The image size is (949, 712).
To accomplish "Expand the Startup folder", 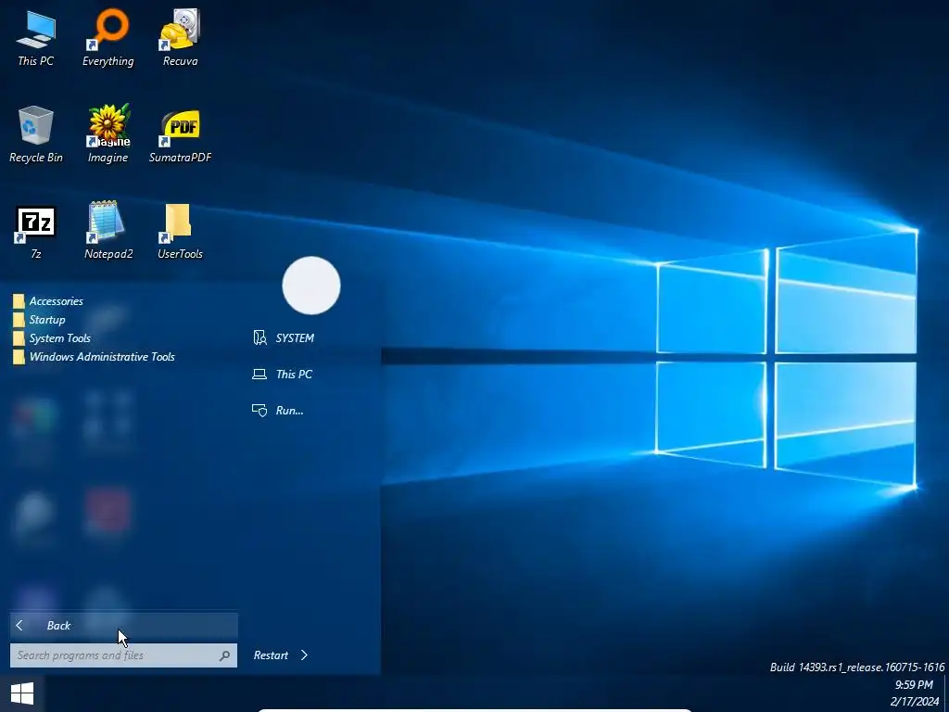I will (39, 320).
